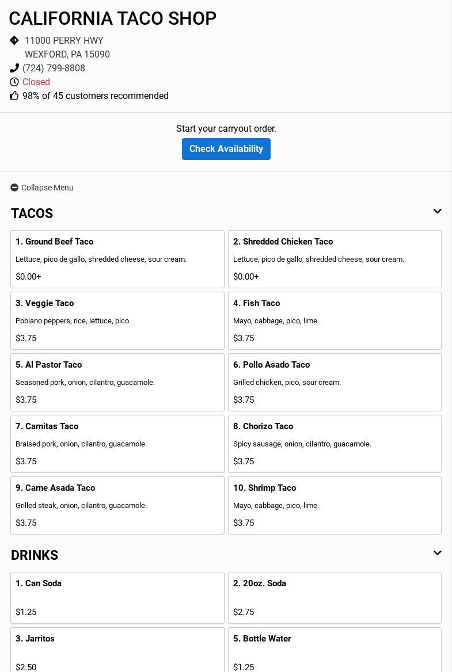Select the Jarritos drink item
Screen dimensions: 452x672
coord(117,650)
